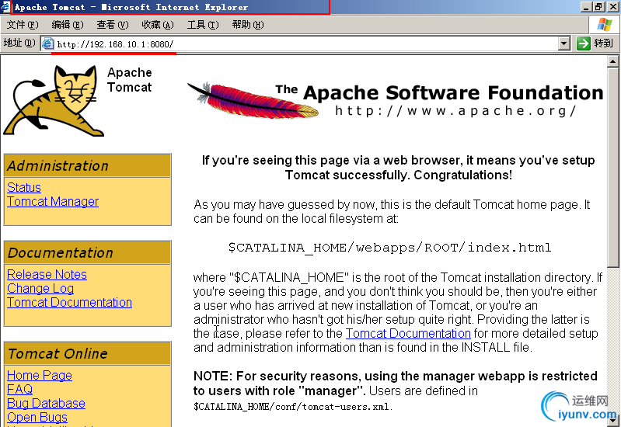Open the Tomcat Manager link
This screenshot has height=427, width=621.
click(53, 201)
